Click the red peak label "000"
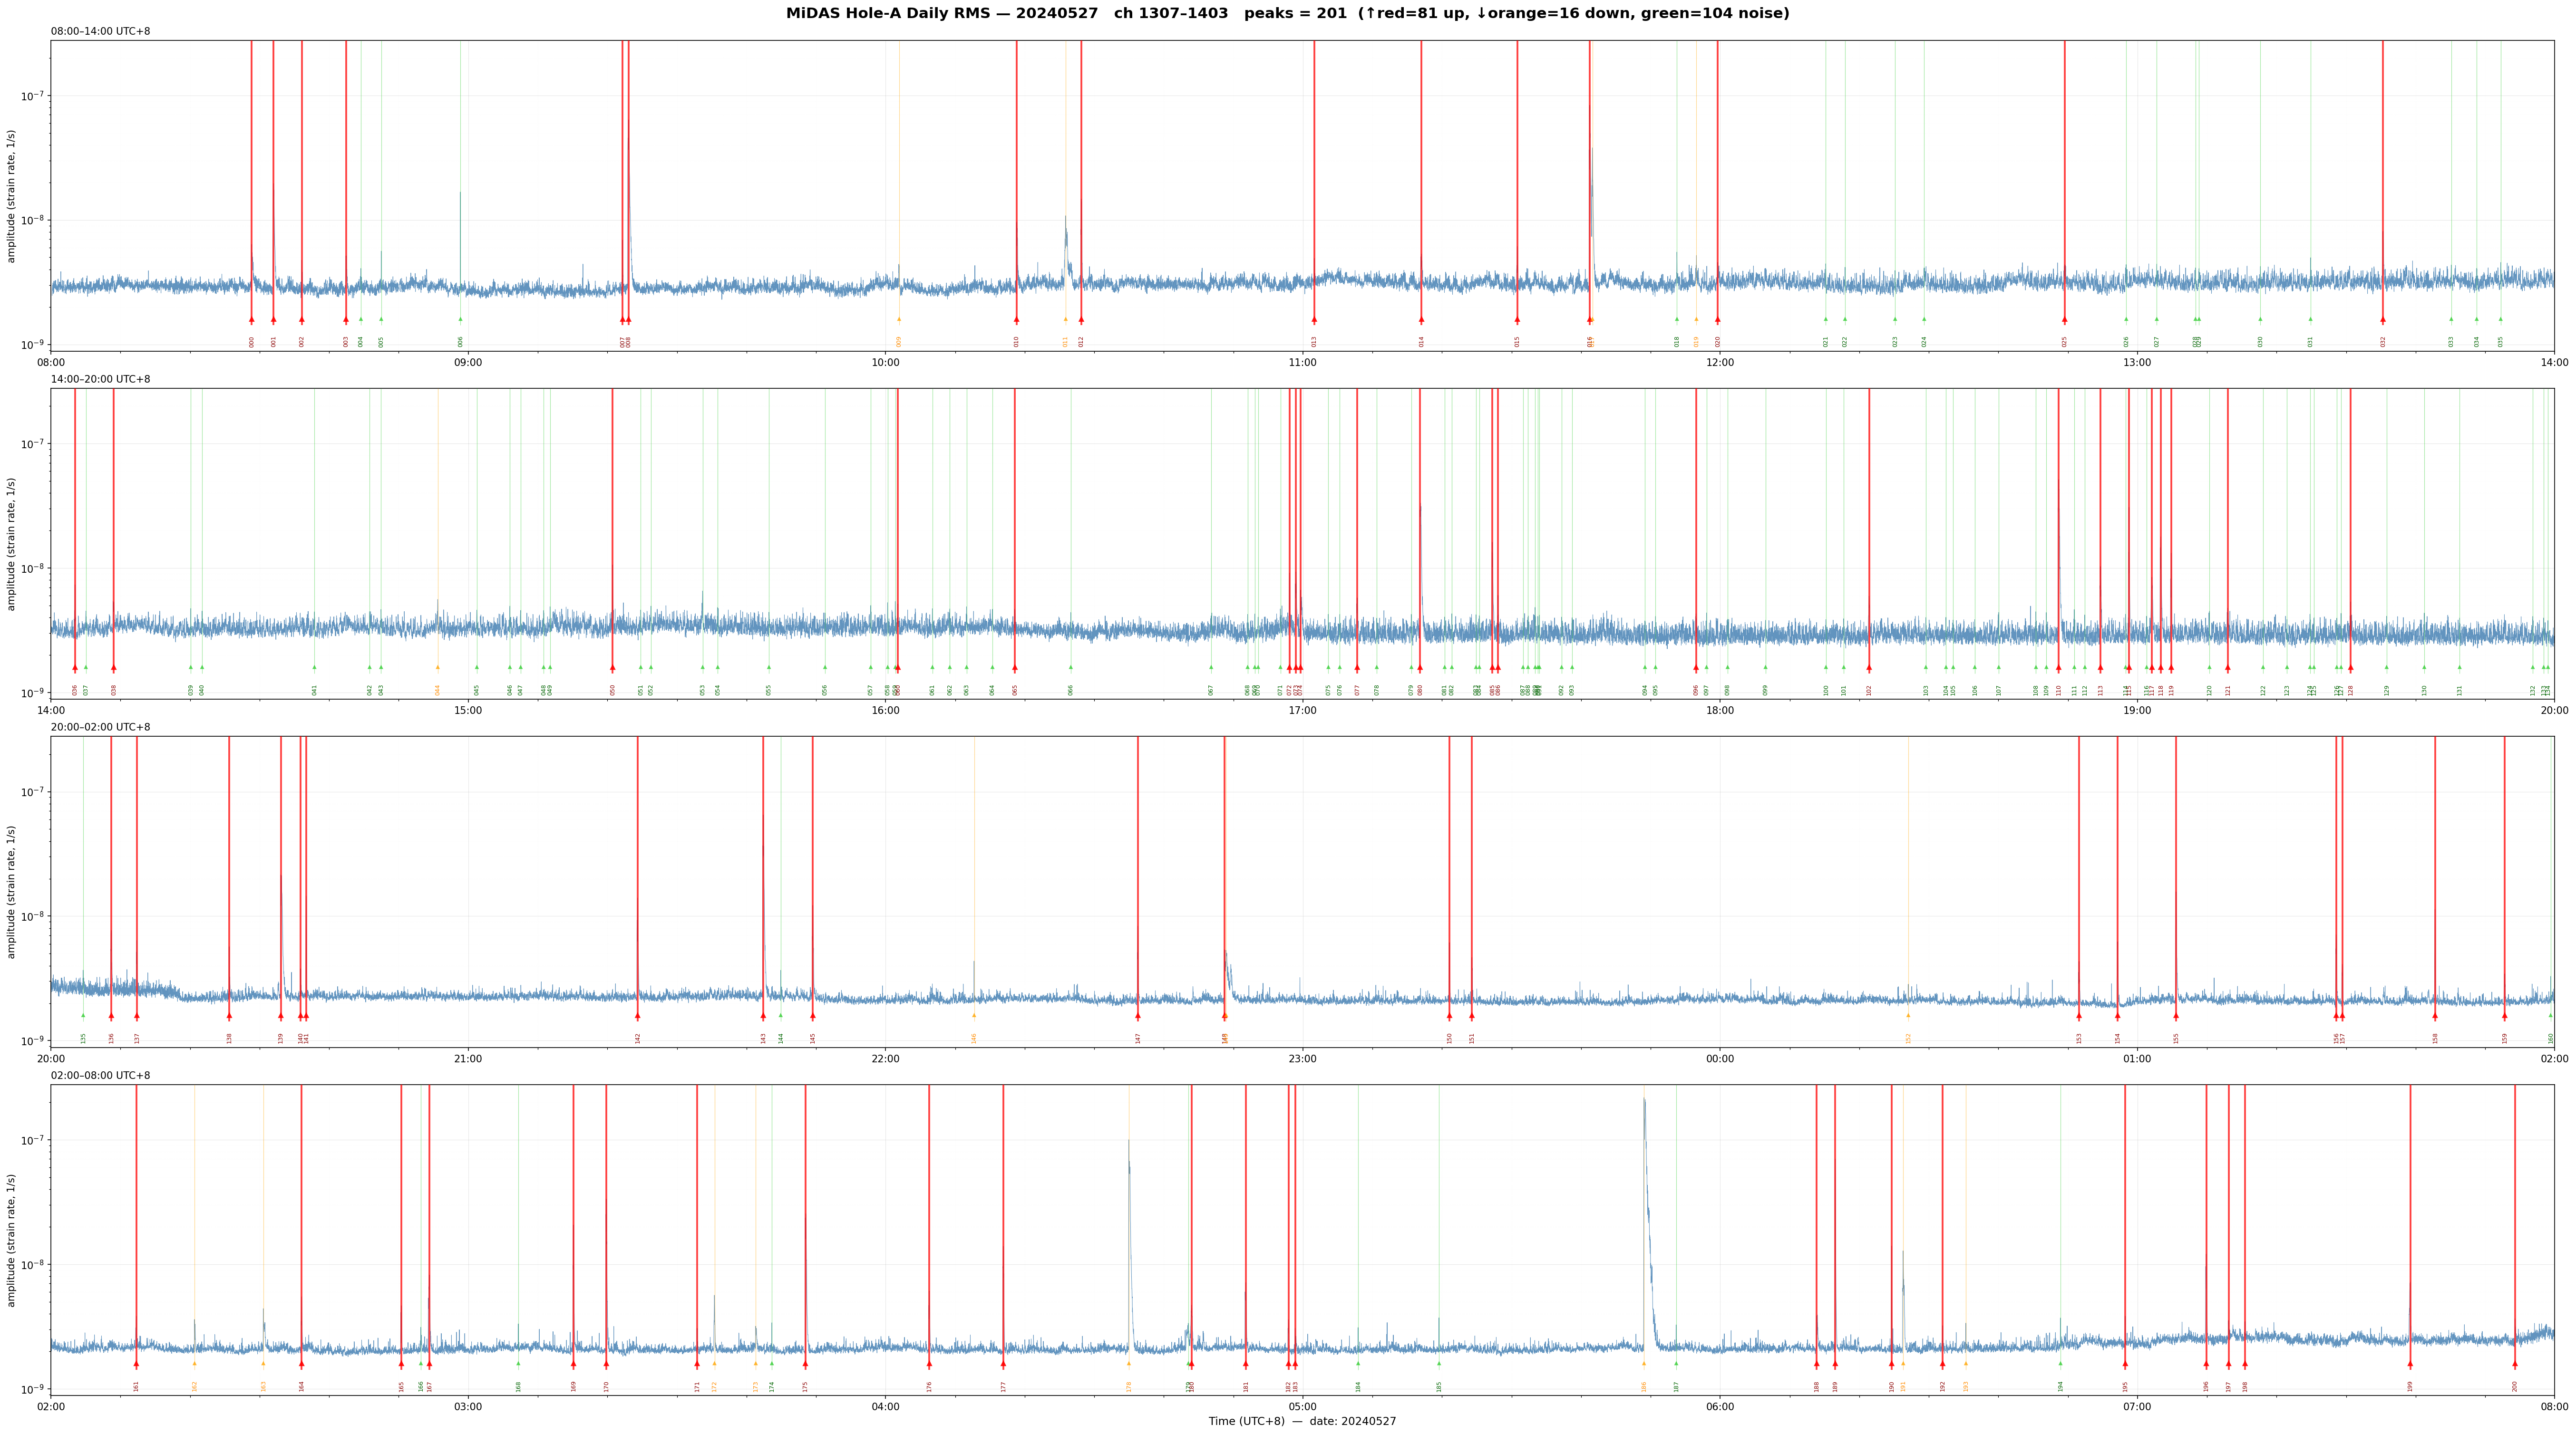This screenshot has height=1434, width=2576. coord(252,342)
